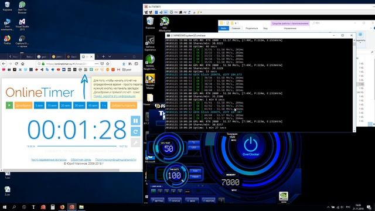Close the active Firefox tab
The image size is (375, 211).
pos(91,57)
